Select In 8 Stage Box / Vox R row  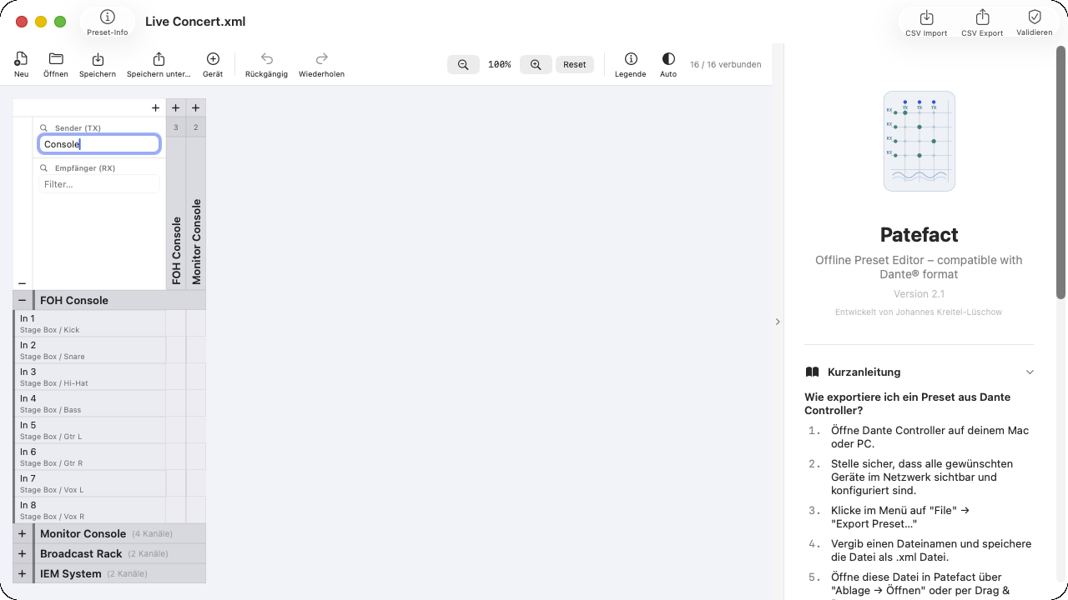click(90, 510)
